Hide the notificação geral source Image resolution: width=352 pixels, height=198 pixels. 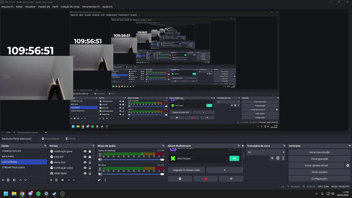85,151
